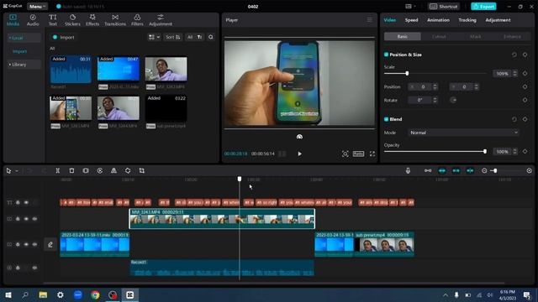Click the Rotate icon in timeline toolbar
The width and height of the screenshot is (538, 302).
click(128, 170)
